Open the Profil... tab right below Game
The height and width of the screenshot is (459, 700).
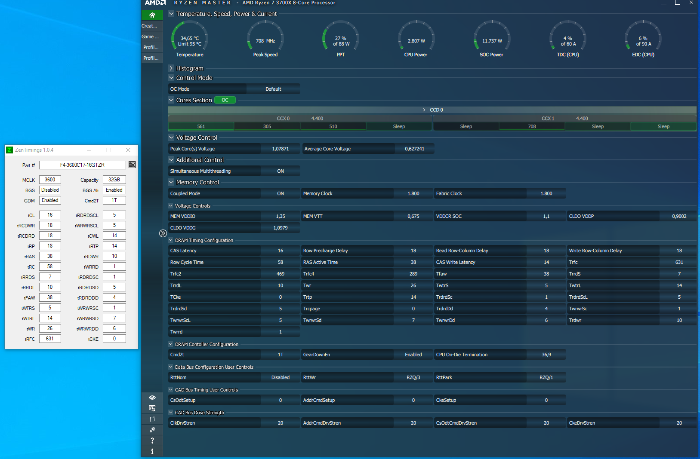coord(152,47)
